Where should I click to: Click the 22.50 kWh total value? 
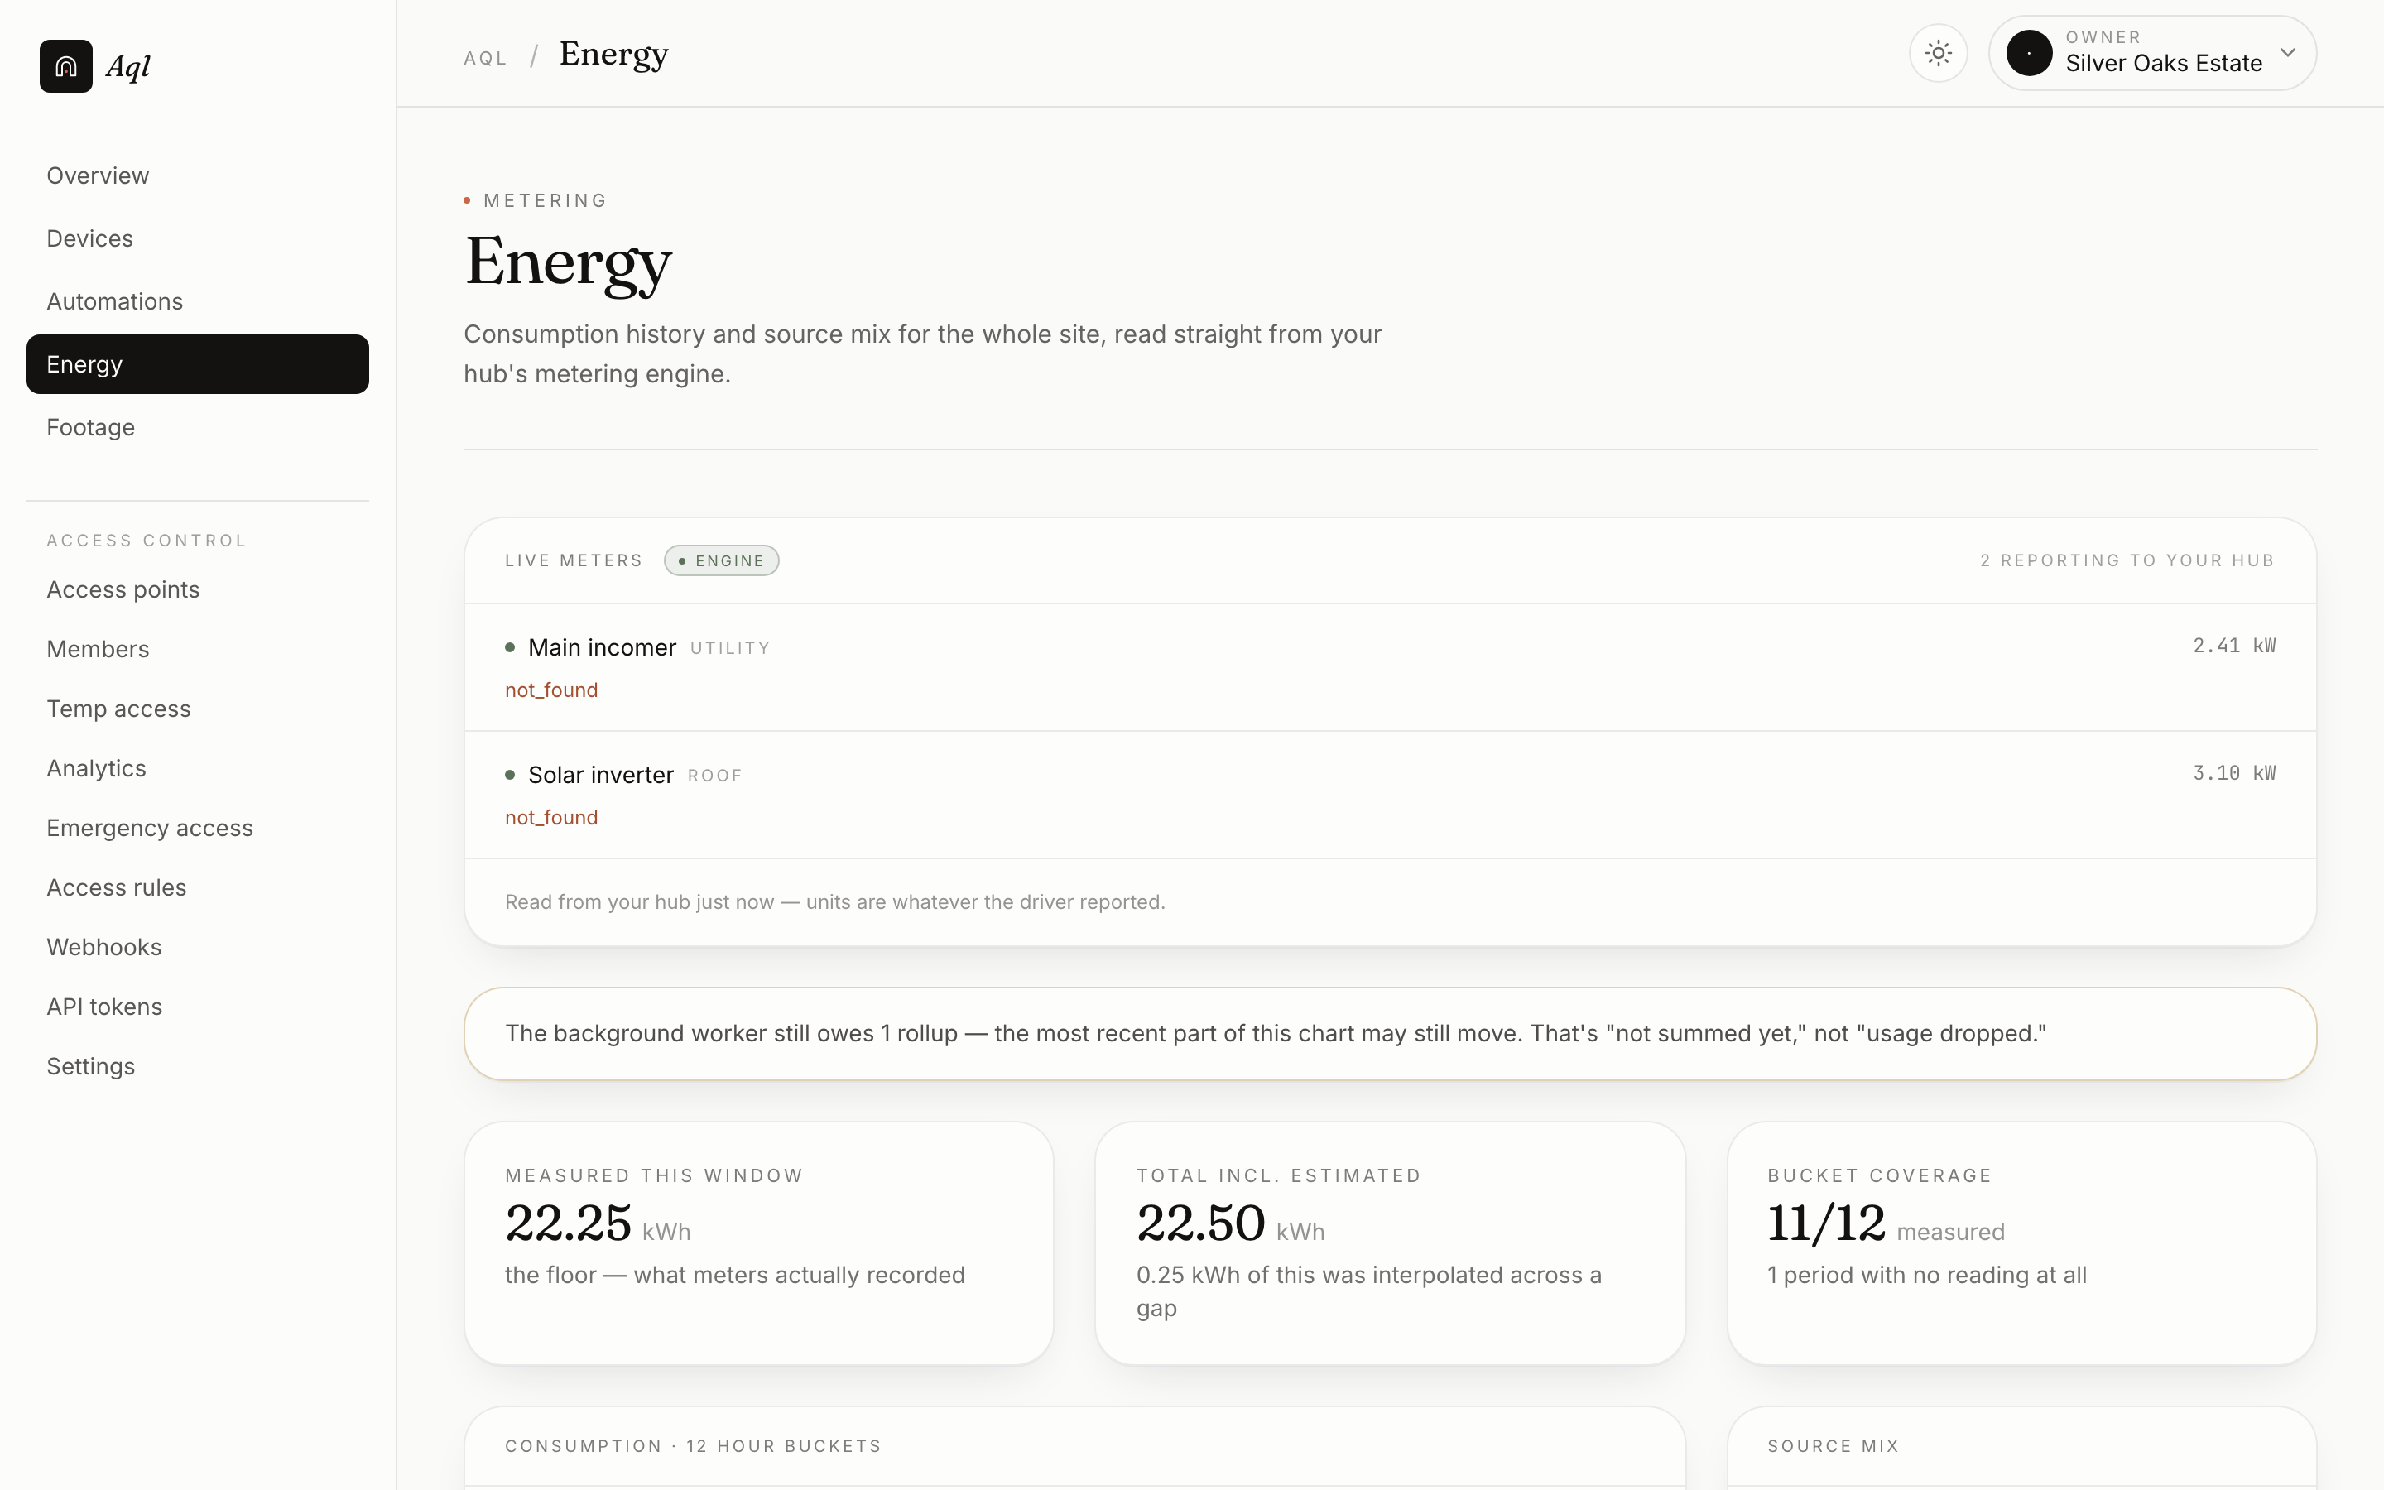1230,1224
